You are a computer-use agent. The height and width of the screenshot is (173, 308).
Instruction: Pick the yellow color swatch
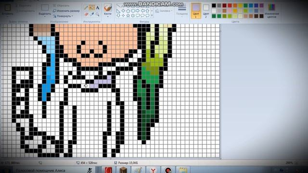(x=240, y=6)
